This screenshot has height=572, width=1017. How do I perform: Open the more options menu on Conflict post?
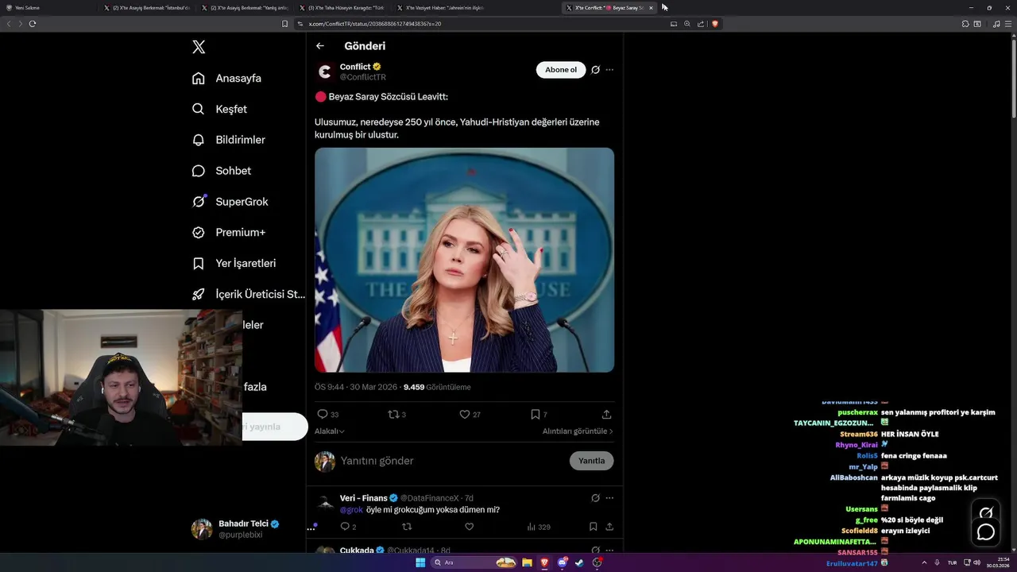tap(609, 70)
